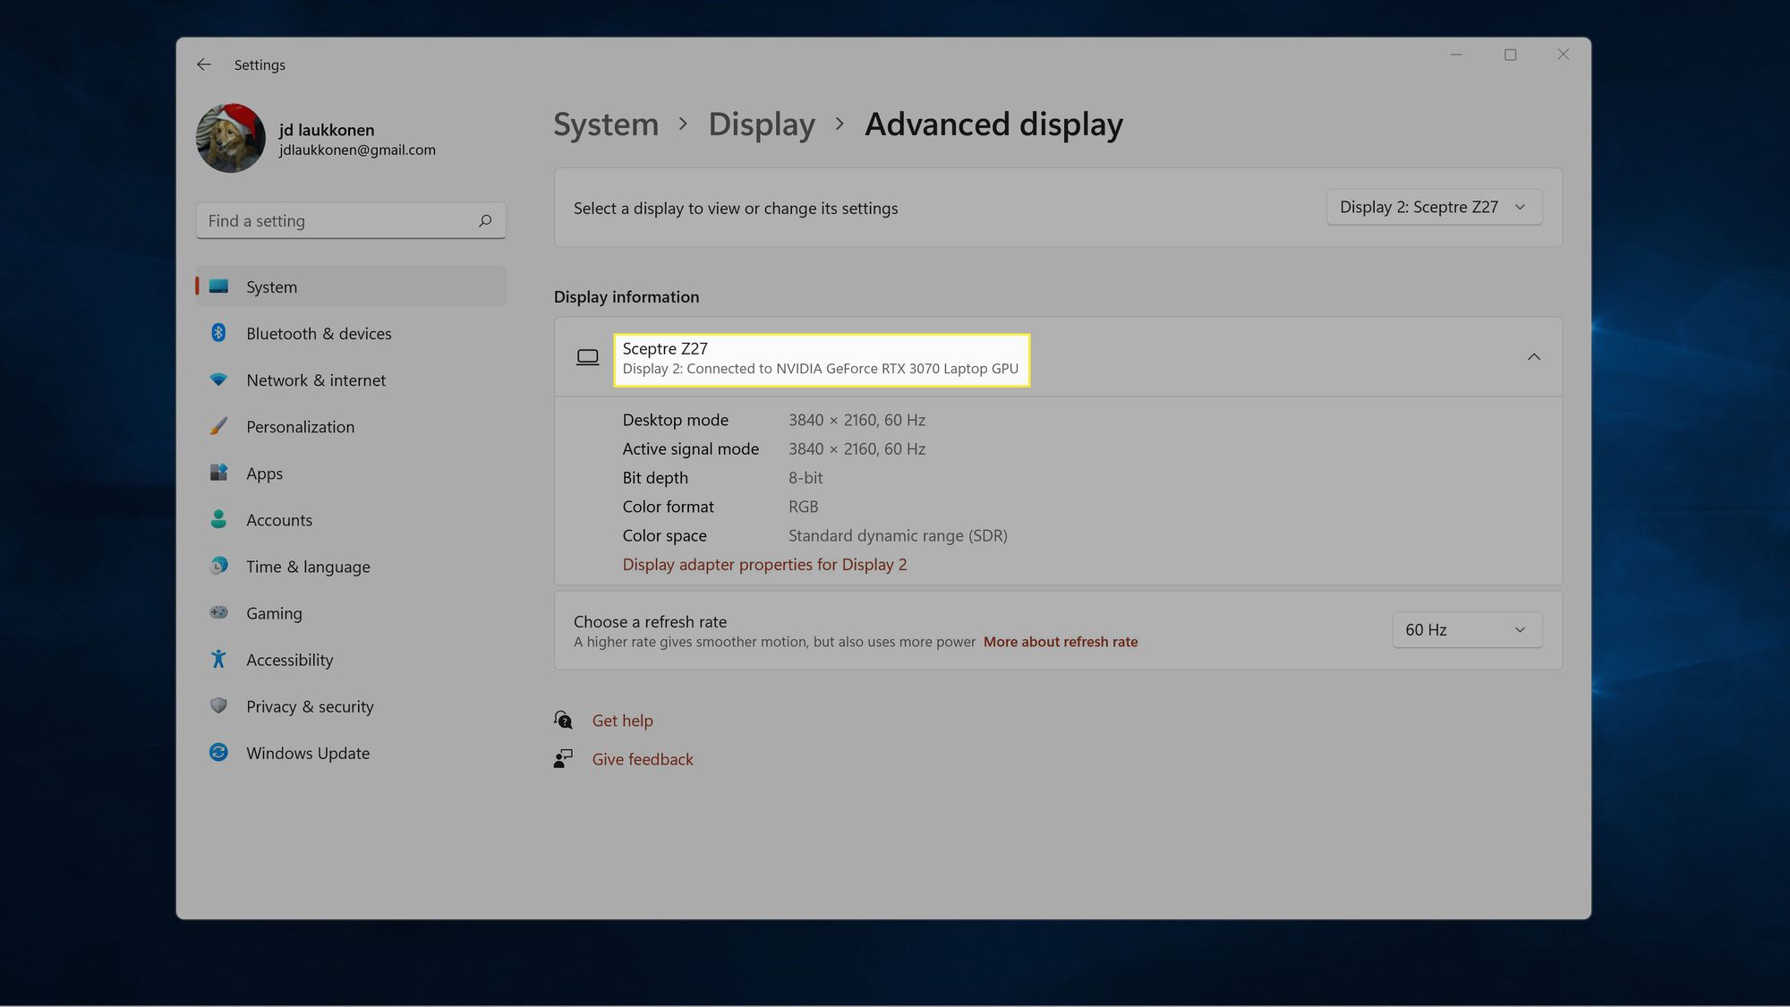Select Personalization in the sidebar
Viewport: 1790px width, 1007px height.
coord(351,426)
